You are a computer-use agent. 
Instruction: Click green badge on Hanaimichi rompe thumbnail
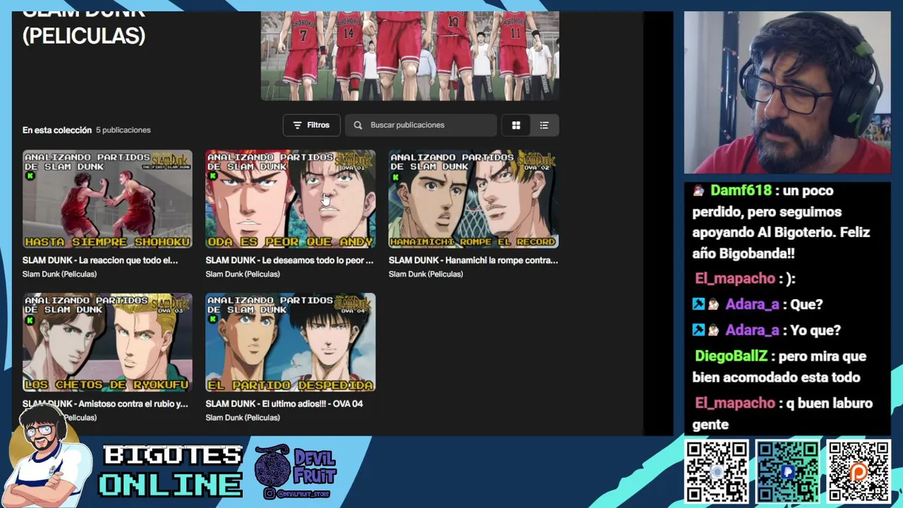coord(396,176)
